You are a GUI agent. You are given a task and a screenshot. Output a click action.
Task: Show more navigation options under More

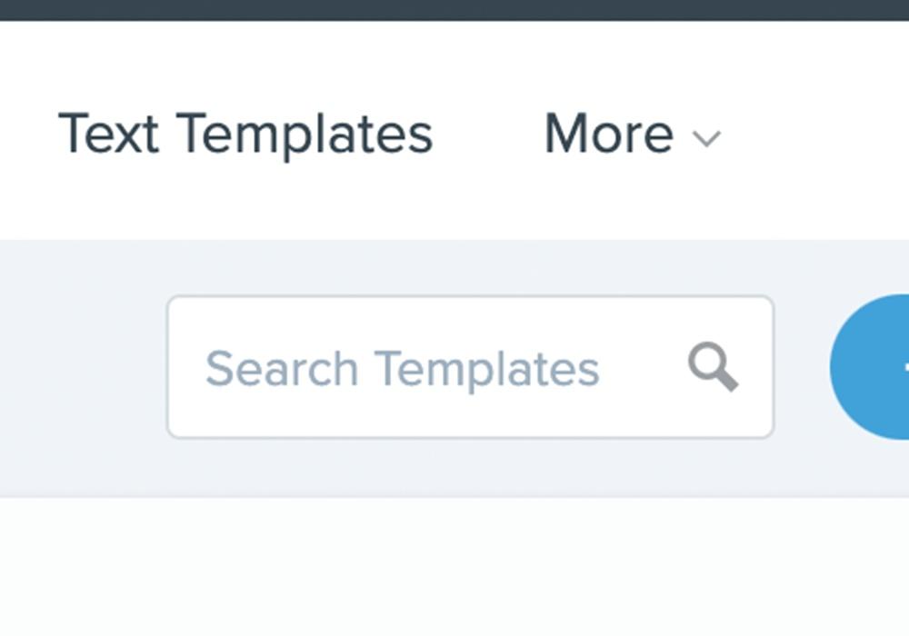[x=633, y=134]
